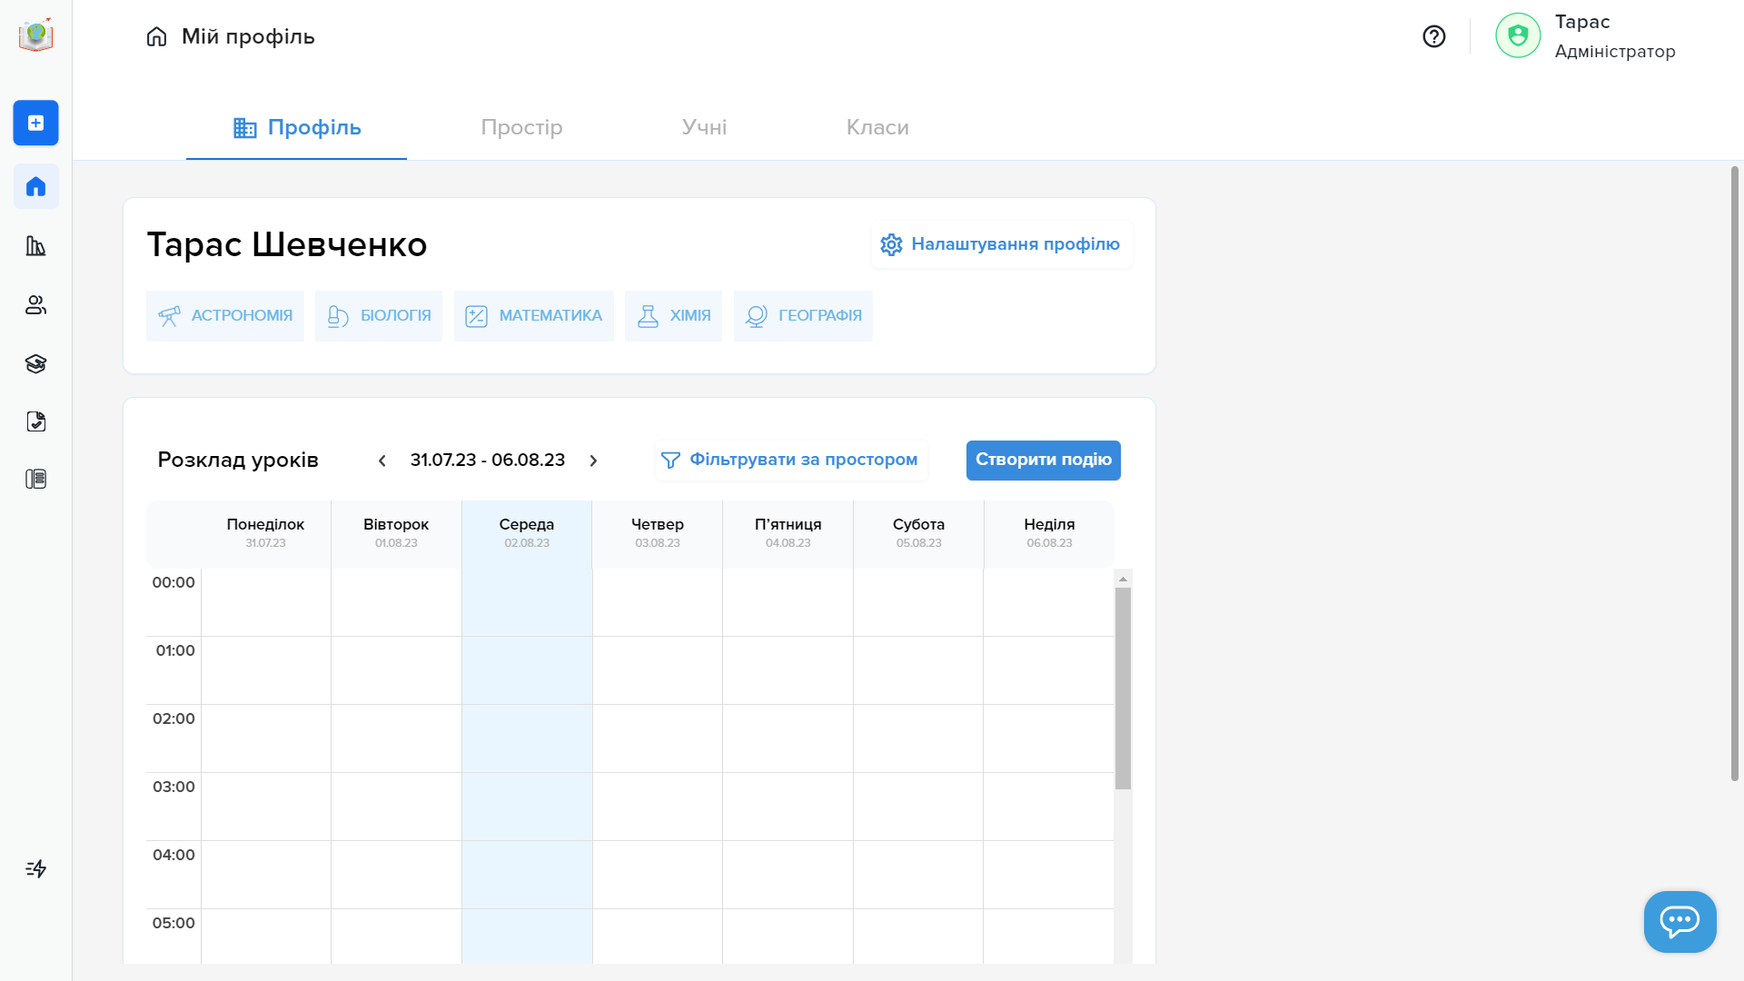Open the graduation cap courses icon
This screenshot has height=981, width=1744.
click(35, 364)
